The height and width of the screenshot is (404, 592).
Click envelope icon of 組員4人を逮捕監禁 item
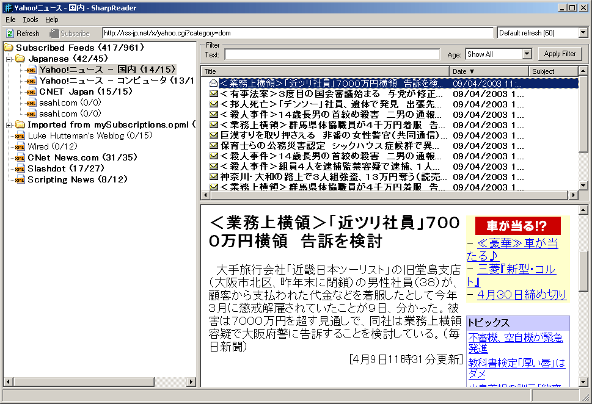(214, 166)
